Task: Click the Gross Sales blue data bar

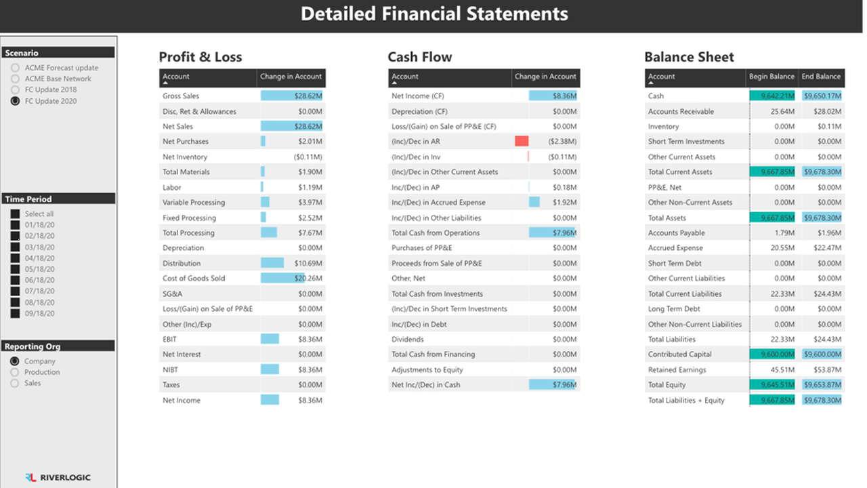Action: pos(291,96)
